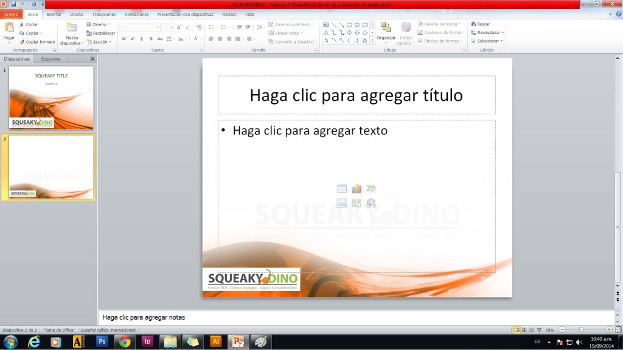Screen dimensions: 623x350
Task: Switch to the Transiciones tab
Action: pyautogui.click(x=104, y=15)
